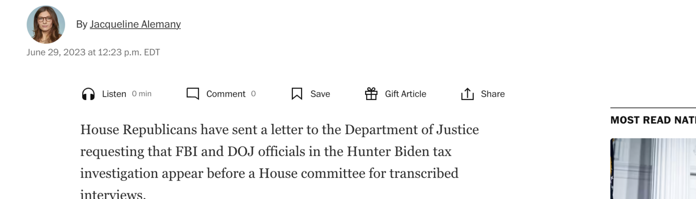Open the Most Read sidebar heading
This screenshot has width=696, height=199.
[x=653, y=120]
